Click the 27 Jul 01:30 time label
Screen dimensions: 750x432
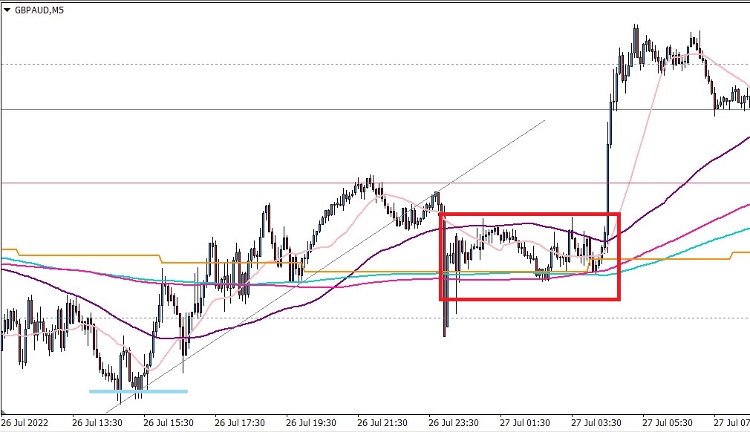coord(525,423)
